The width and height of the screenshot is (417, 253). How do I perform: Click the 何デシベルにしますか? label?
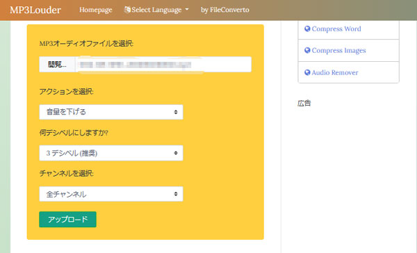point(74,133)
